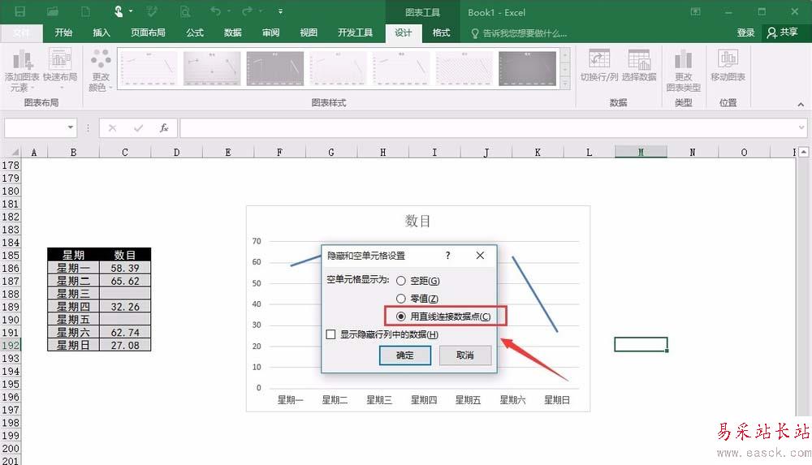Viewport: 812px width, 465px height.
Task: Select the 零值(Z) radio option
Action: tap(401, 299)
